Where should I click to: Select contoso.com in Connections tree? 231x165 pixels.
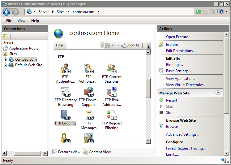tap(26, 59)
